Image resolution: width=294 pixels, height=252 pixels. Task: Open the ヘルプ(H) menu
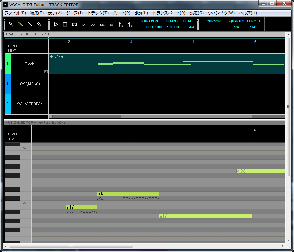point(248,13)
